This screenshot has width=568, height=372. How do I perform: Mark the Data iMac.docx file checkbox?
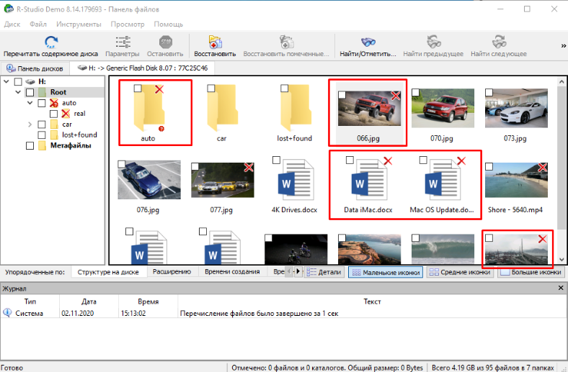[350, 160]
